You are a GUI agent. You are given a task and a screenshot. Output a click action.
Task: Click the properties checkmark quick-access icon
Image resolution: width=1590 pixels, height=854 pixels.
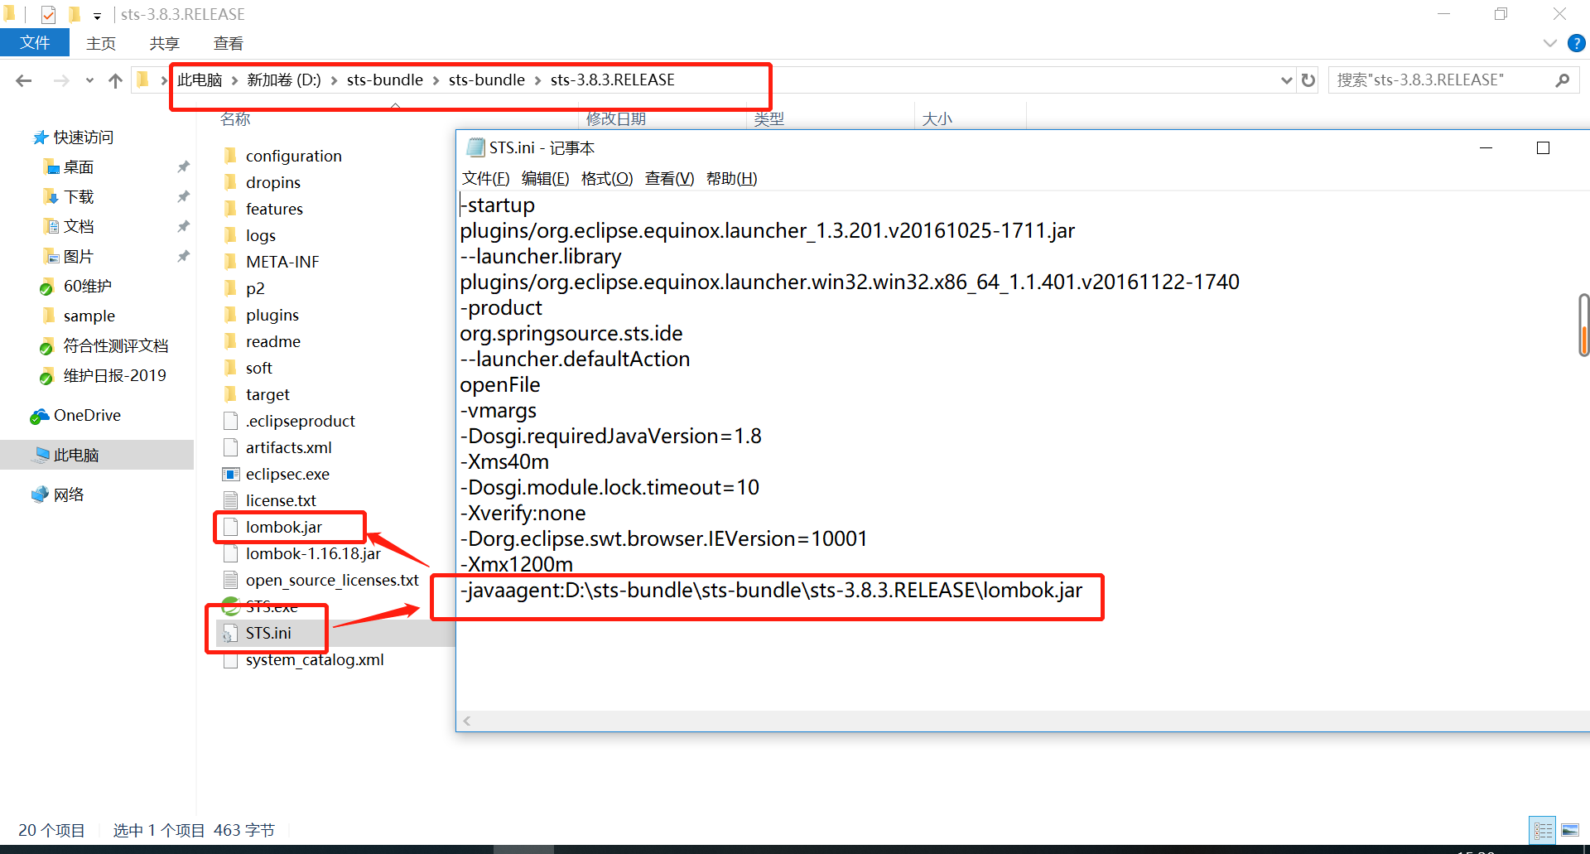coord(48,14)
